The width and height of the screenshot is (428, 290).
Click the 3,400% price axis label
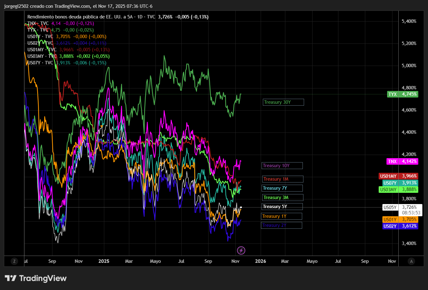(409, 243)
